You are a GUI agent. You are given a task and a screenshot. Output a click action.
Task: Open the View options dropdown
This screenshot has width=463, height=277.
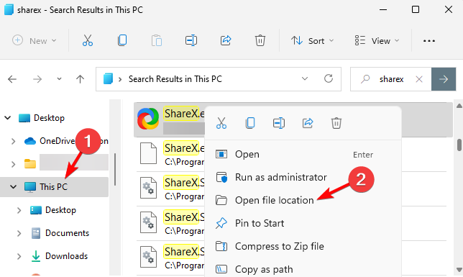(x=377, y=40)
